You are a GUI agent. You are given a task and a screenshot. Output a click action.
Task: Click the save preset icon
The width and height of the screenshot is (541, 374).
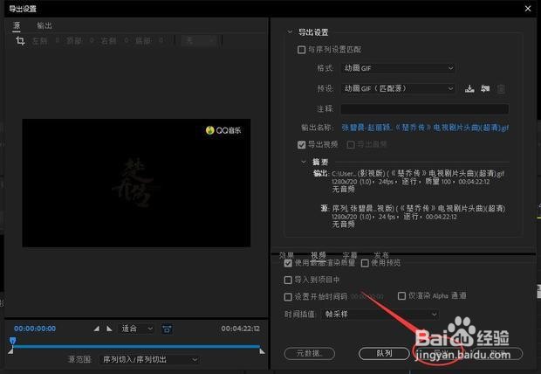[469, 89]
